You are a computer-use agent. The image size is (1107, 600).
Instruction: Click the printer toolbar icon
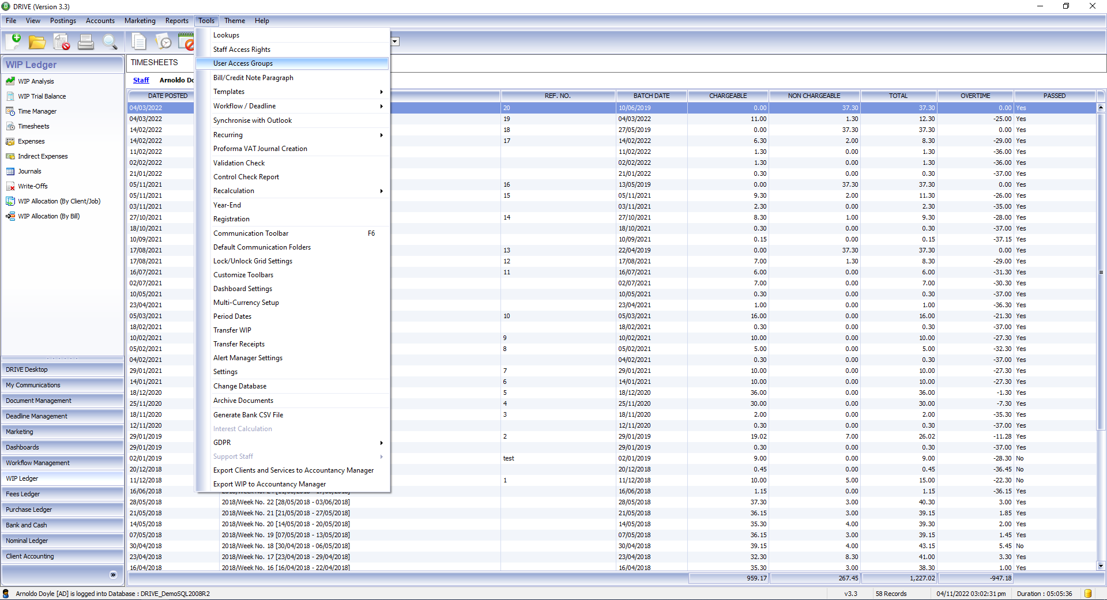coord(86,42)
